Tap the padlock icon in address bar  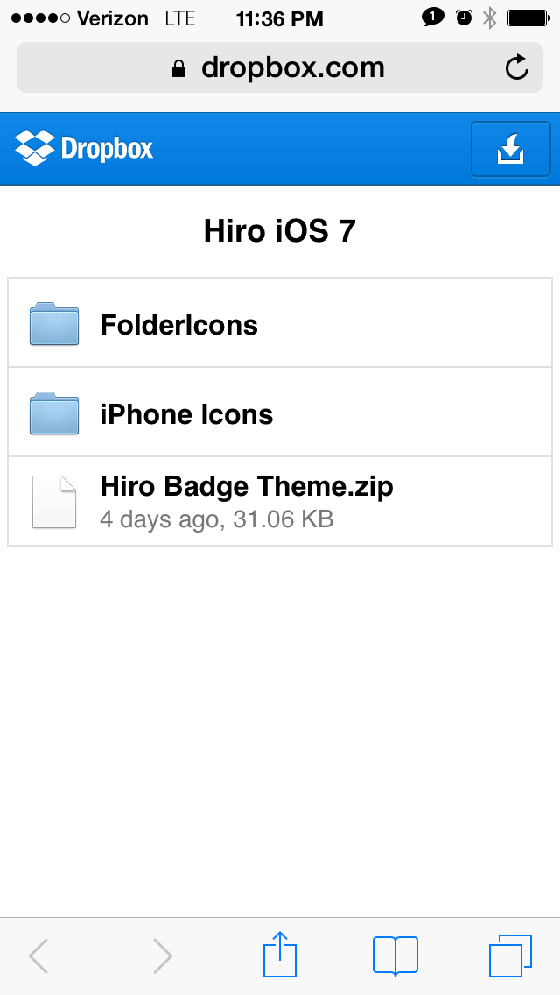178,68
